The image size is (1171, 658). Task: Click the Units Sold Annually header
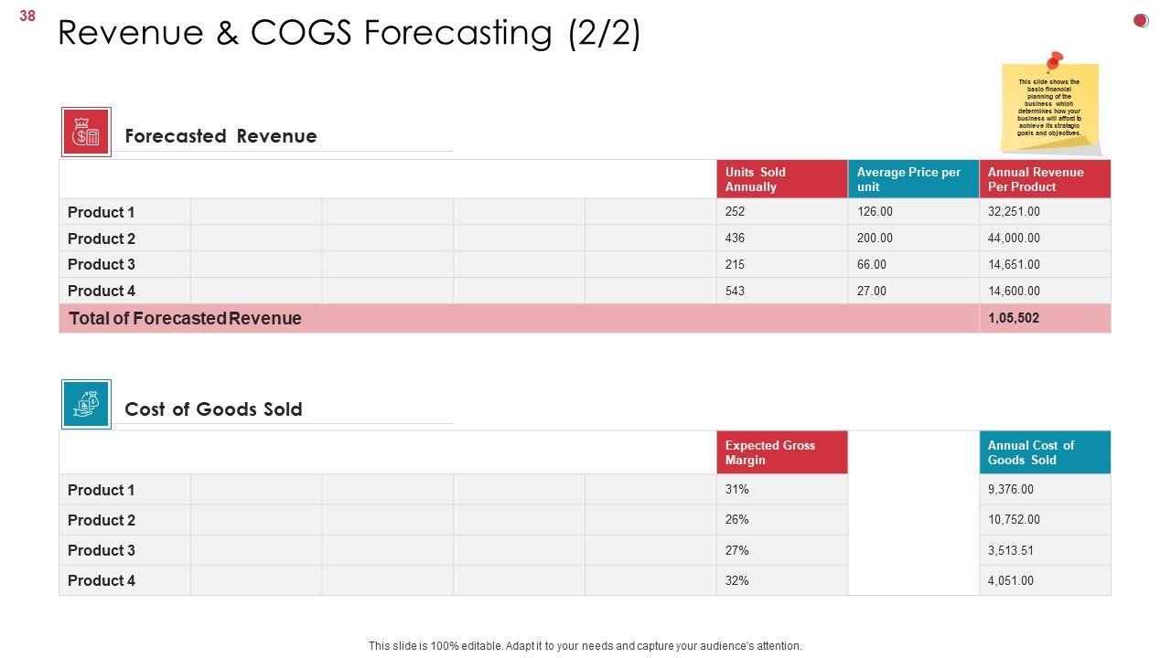[x=781, y=179]
